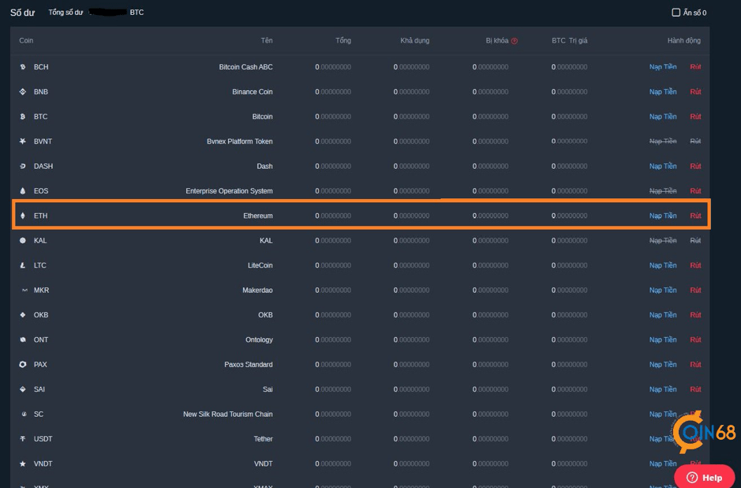
Task: Click Rút for DASH
Action: 695,166
